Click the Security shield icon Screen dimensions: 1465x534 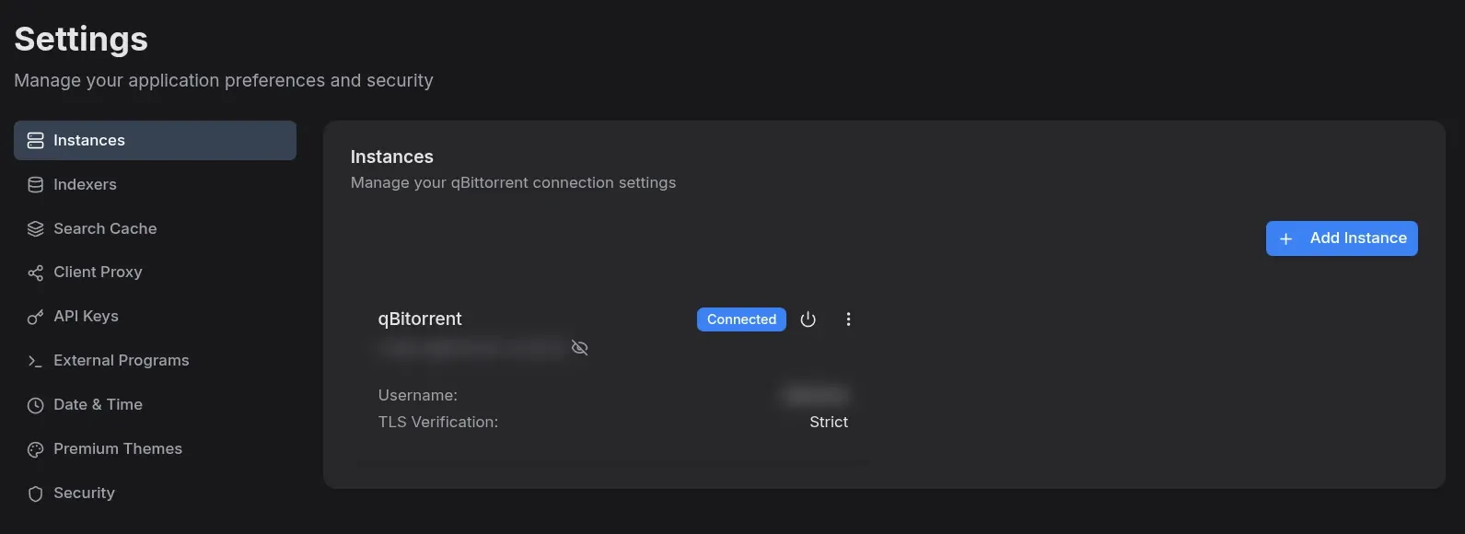(36, 493)
